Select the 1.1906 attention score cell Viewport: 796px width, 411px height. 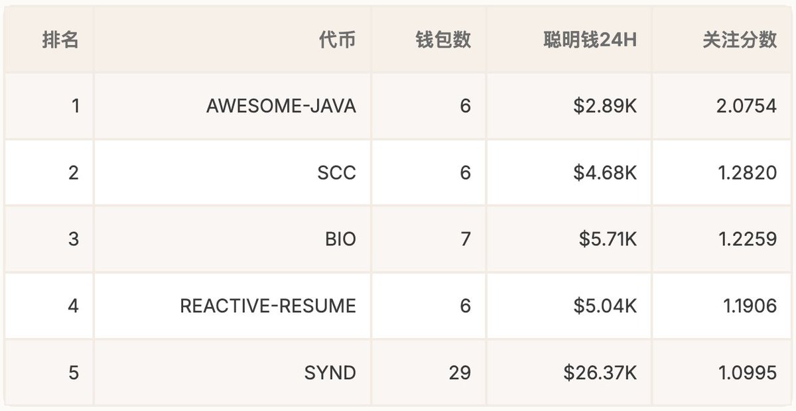pos(750,306)
